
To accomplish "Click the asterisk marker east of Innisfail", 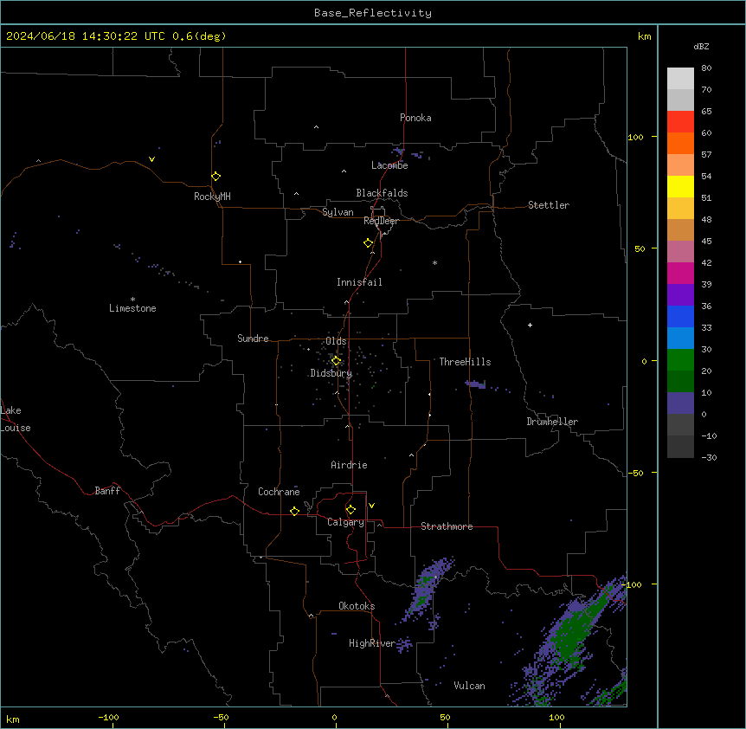I will click(434, 262).
